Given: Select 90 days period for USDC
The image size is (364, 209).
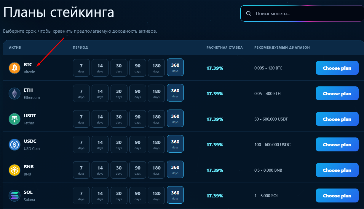Looking at the screenshot, I should [x=138, y=145].
